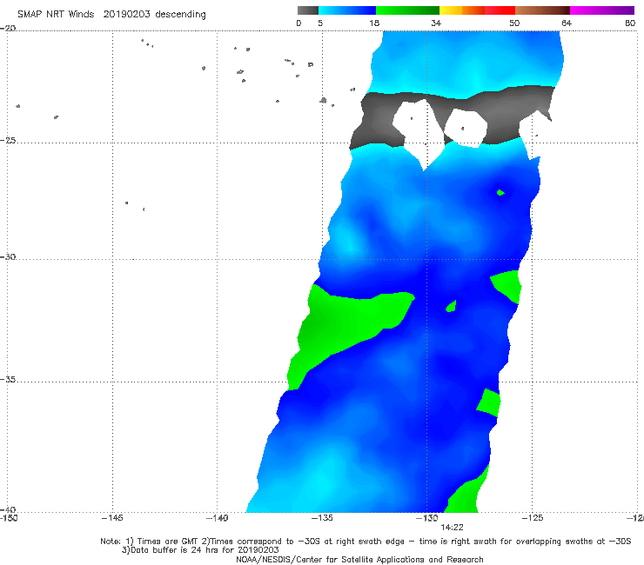Click the note line starting "Note: 1) Times are GMT"
644x565 pixels.
[x=366, y=542]
